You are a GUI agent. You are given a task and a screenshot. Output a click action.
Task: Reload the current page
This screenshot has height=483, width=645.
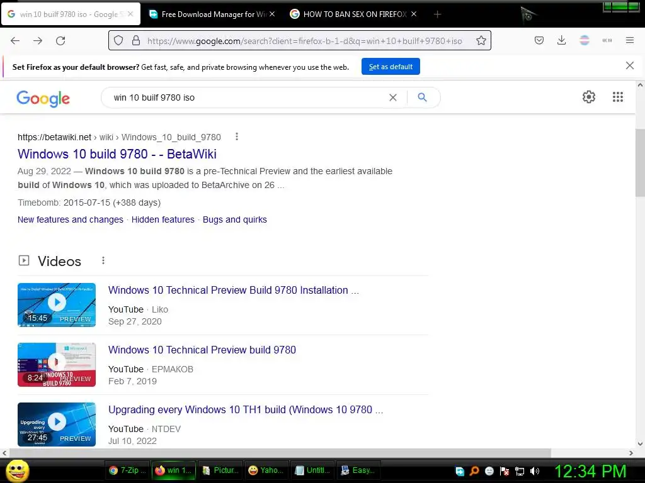click(x=60, y=41)
